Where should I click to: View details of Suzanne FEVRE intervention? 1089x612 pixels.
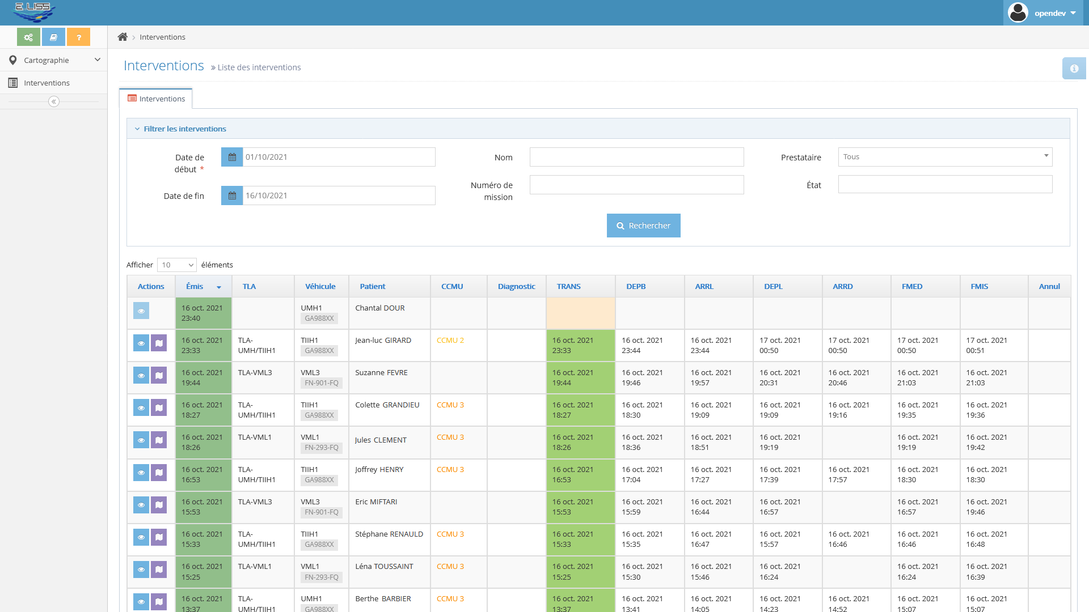[x=141, y=376]
